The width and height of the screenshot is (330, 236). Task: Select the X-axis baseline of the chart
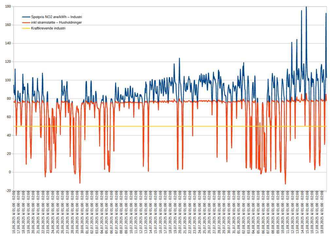[x=164, y=190]
